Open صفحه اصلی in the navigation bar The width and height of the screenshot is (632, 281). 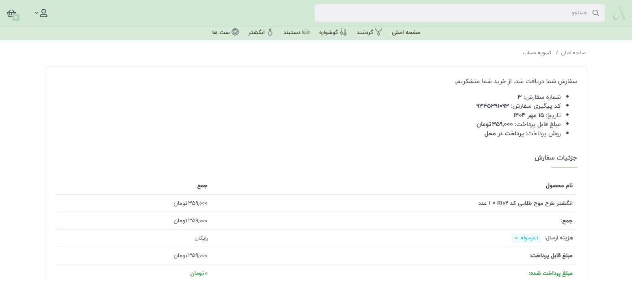click(406, 32)
